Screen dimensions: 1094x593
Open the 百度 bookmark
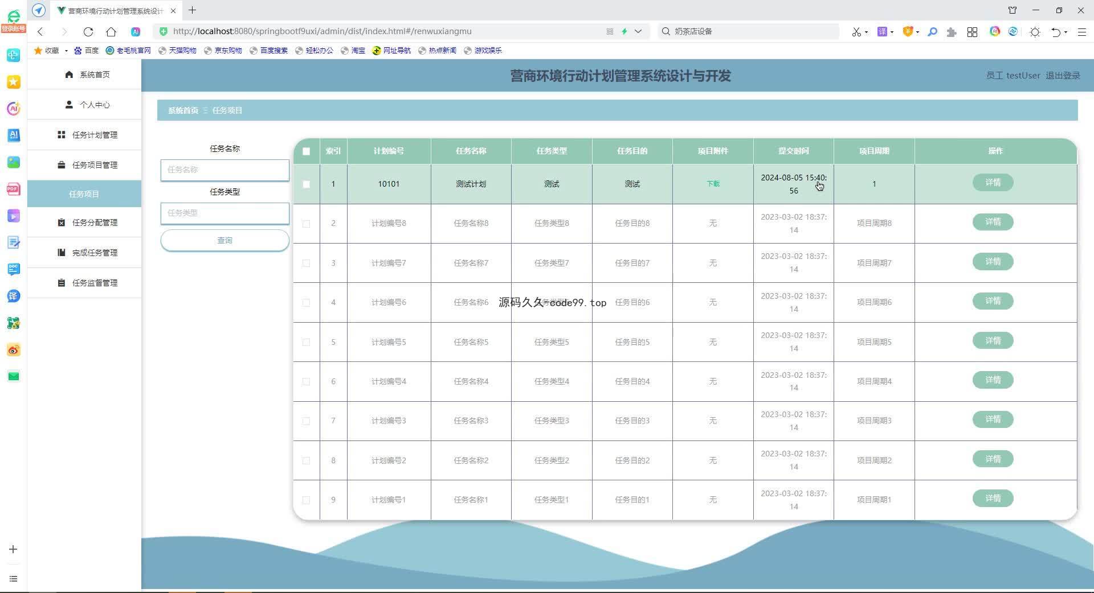click(86, 51)
